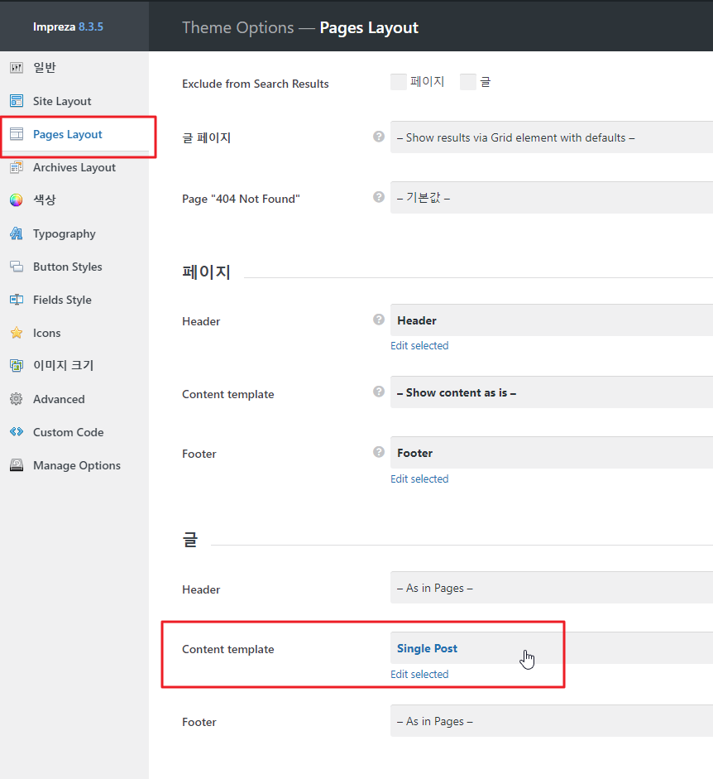Click the Fields Style icon
Image resolution: width=713 pixels, height=779 pixels.
(x=17, y=300)
